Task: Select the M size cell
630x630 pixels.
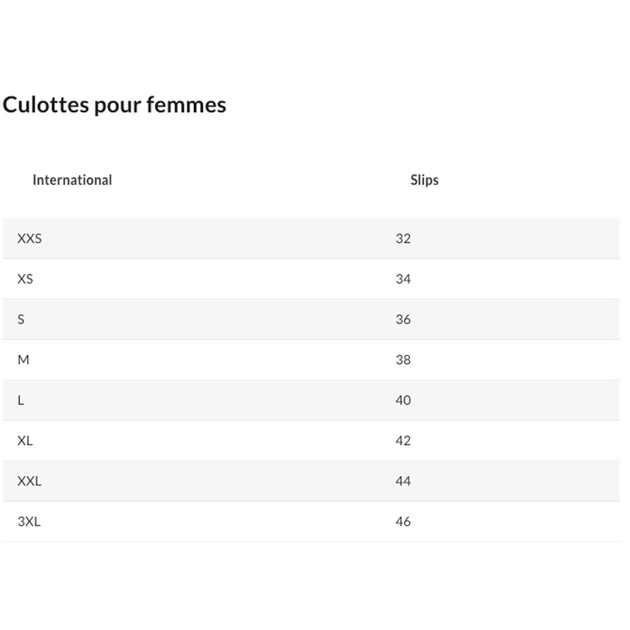Action: point(23,360)
